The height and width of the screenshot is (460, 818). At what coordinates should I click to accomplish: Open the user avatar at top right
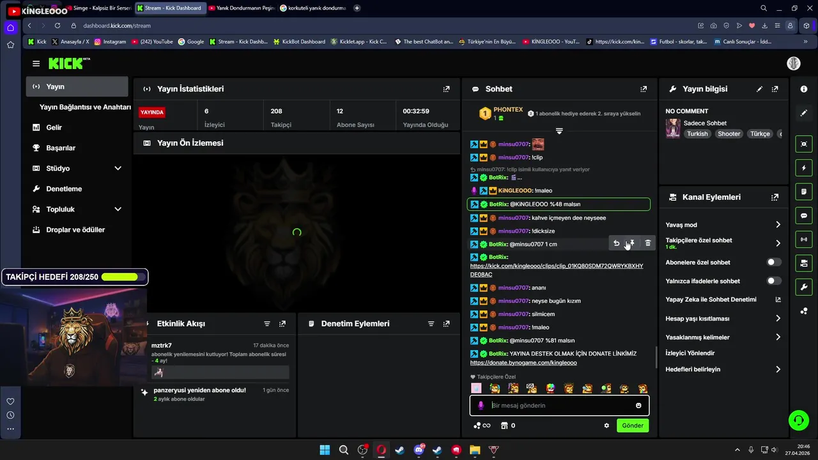pyautogui.click(x=793, y=63)
